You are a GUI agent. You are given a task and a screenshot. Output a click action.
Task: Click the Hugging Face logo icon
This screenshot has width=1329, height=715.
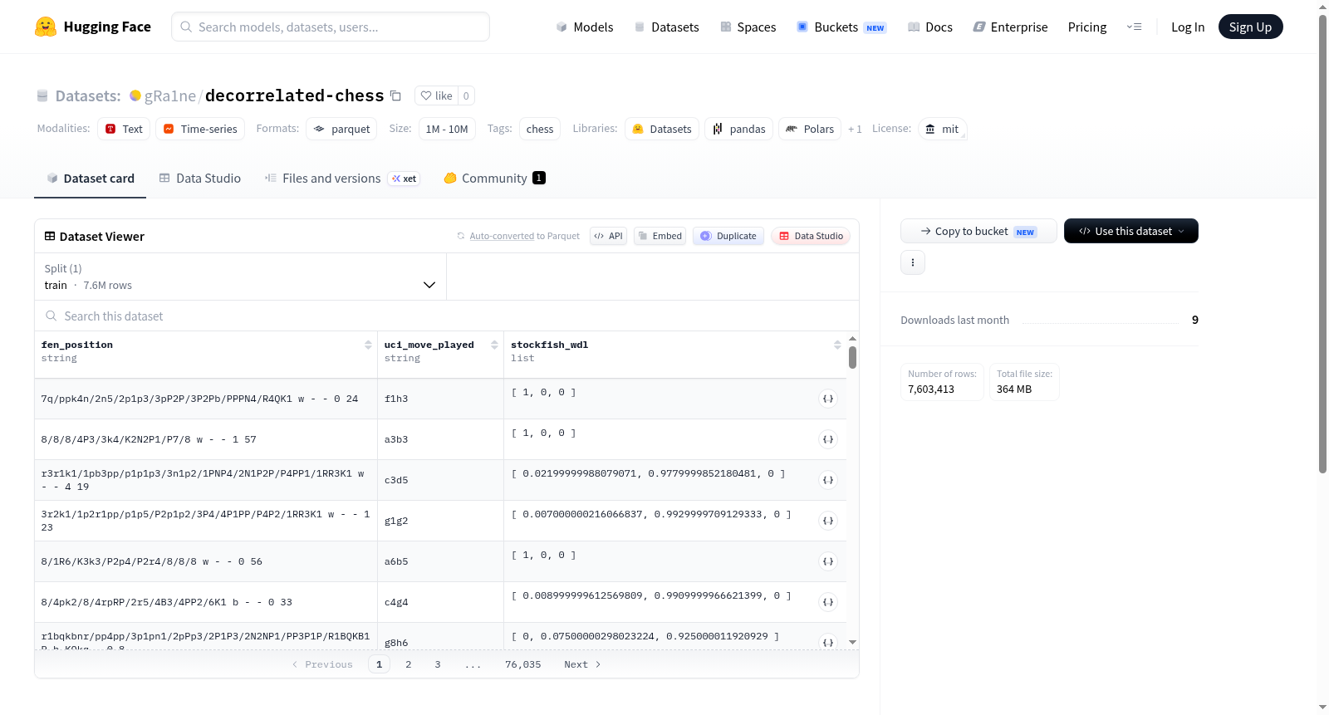tap(46, 27)
